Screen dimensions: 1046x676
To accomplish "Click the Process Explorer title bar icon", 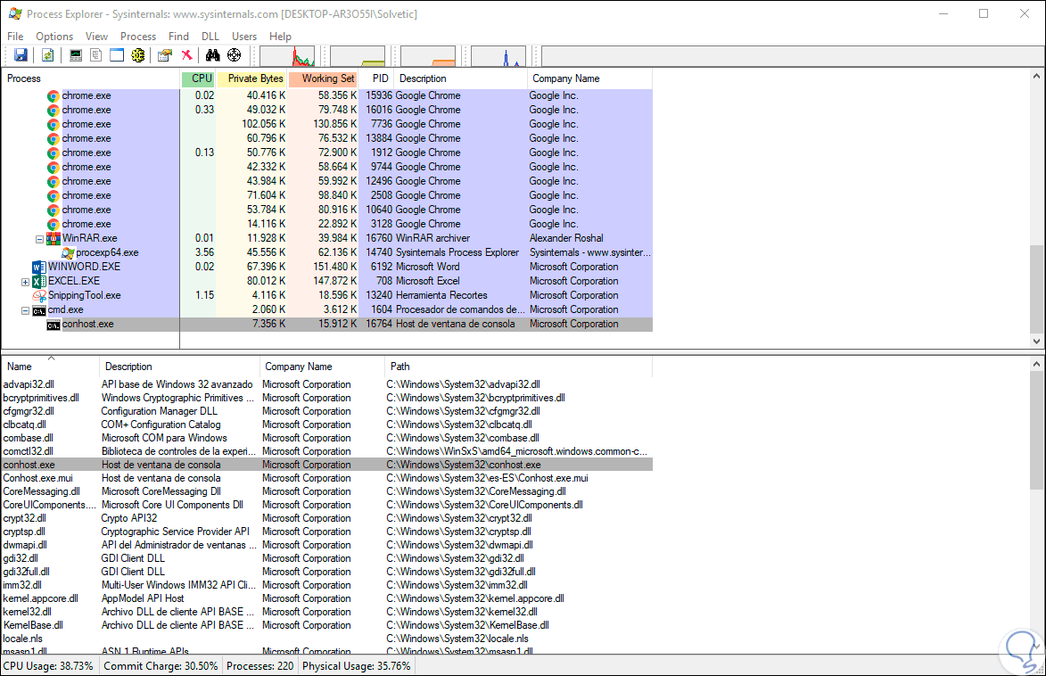I will (14, 13).
